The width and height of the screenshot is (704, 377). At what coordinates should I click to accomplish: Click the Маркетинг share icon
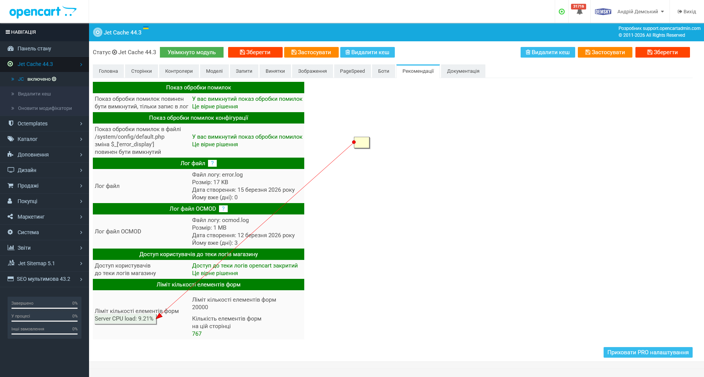tap(11, 217)
